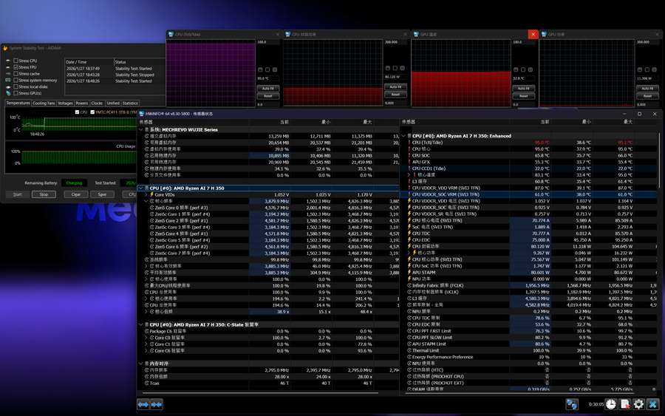Click the 100.0 max value field in CPU (Tctl/Tdie) graph
Screen dimensions: 665x416
[x=268, y=42]
